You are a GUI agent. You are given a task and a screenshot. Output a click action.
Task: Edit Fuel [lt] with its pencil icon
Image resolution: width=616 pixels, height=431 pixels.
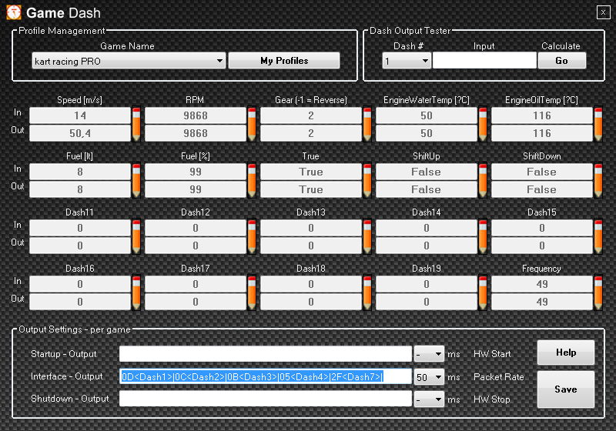(136, 180)
